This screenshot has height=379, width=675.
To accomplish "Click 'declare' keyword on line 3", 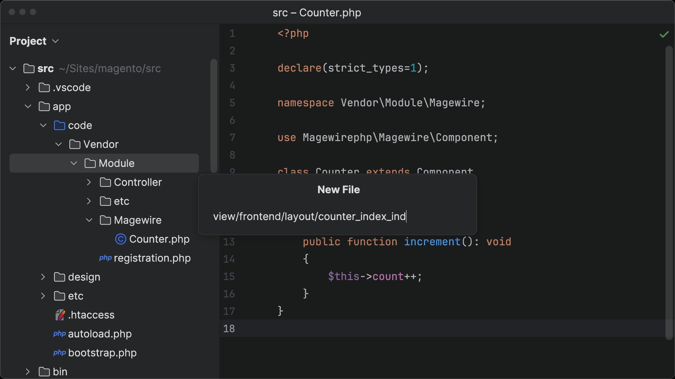I will tap(299, 68).
